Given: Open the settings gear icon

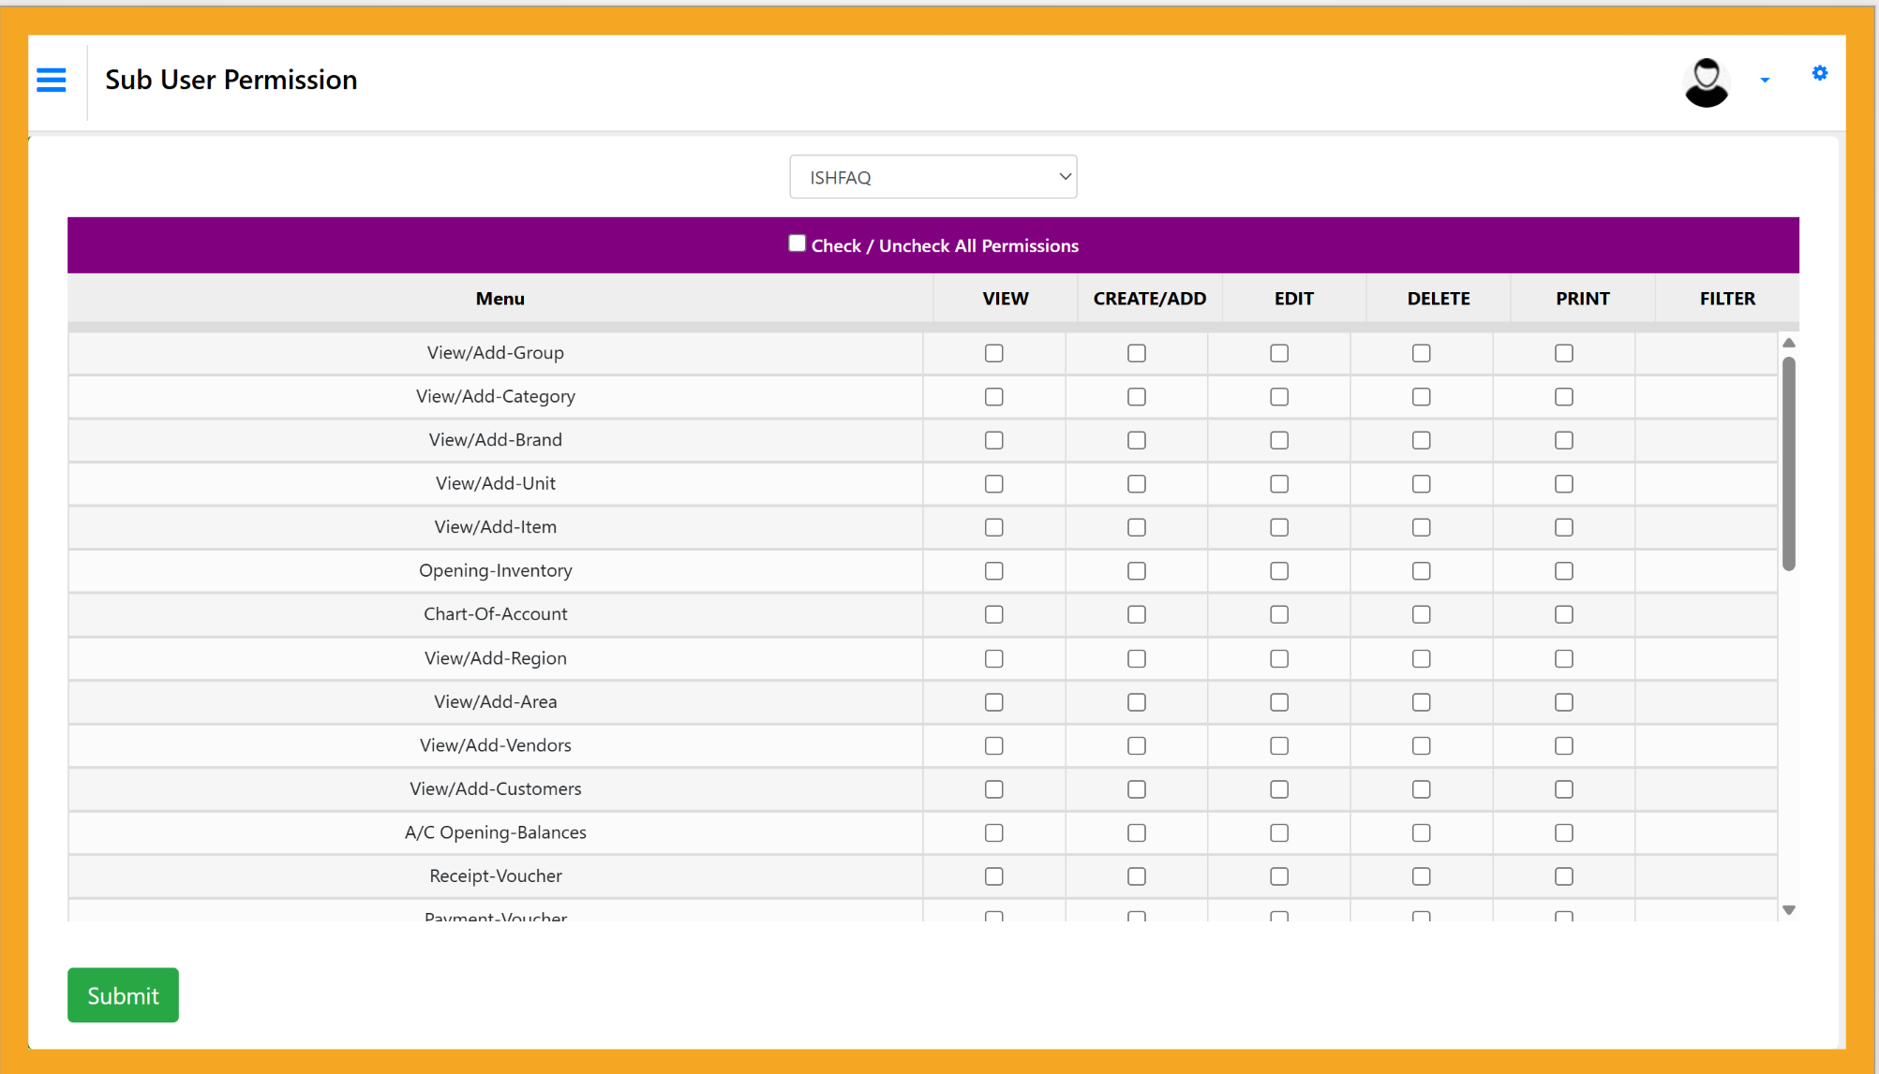Looking at the screenshot, I should coord(1819,73).
